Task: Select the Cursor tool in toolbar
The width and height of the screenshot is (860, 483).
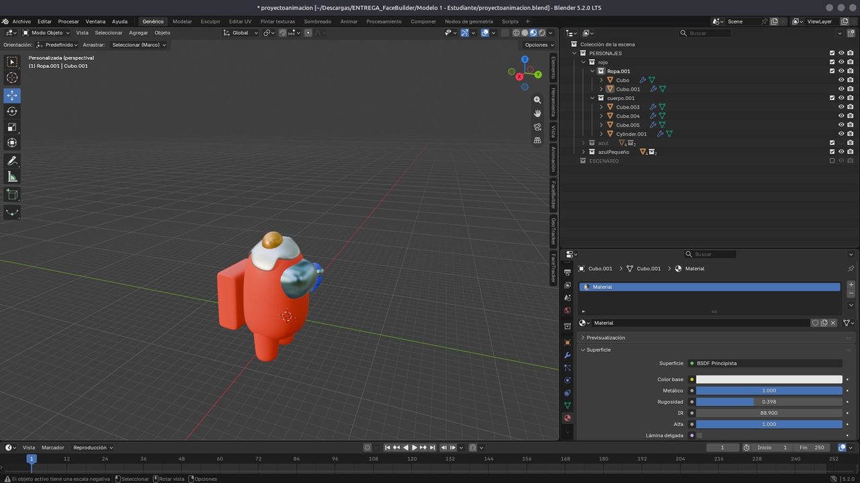Action: pos(12,77)
